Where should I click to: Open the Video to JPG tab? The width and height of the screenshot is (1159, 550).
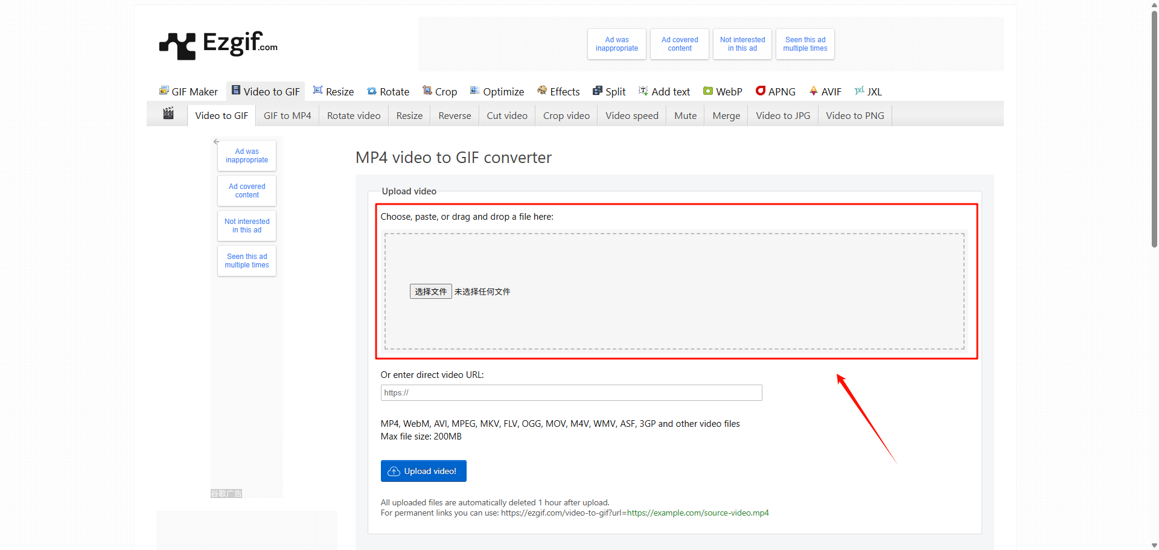pos(783,115)
